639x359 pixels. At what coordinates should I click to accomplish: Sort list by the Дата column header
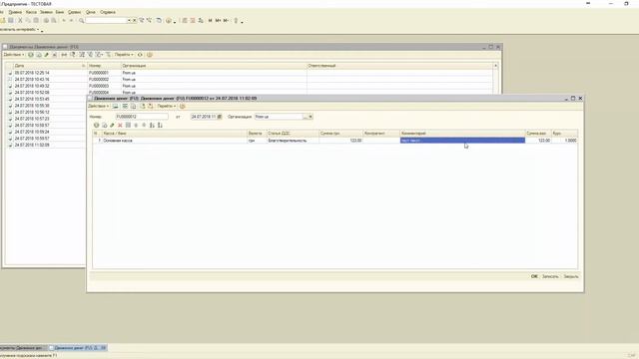tap(49, 66)
